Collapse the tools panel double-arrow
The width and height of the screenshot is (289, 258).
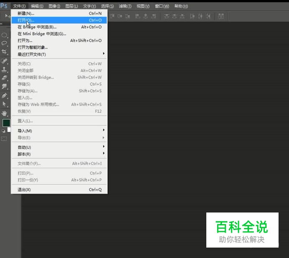[1, 24]
